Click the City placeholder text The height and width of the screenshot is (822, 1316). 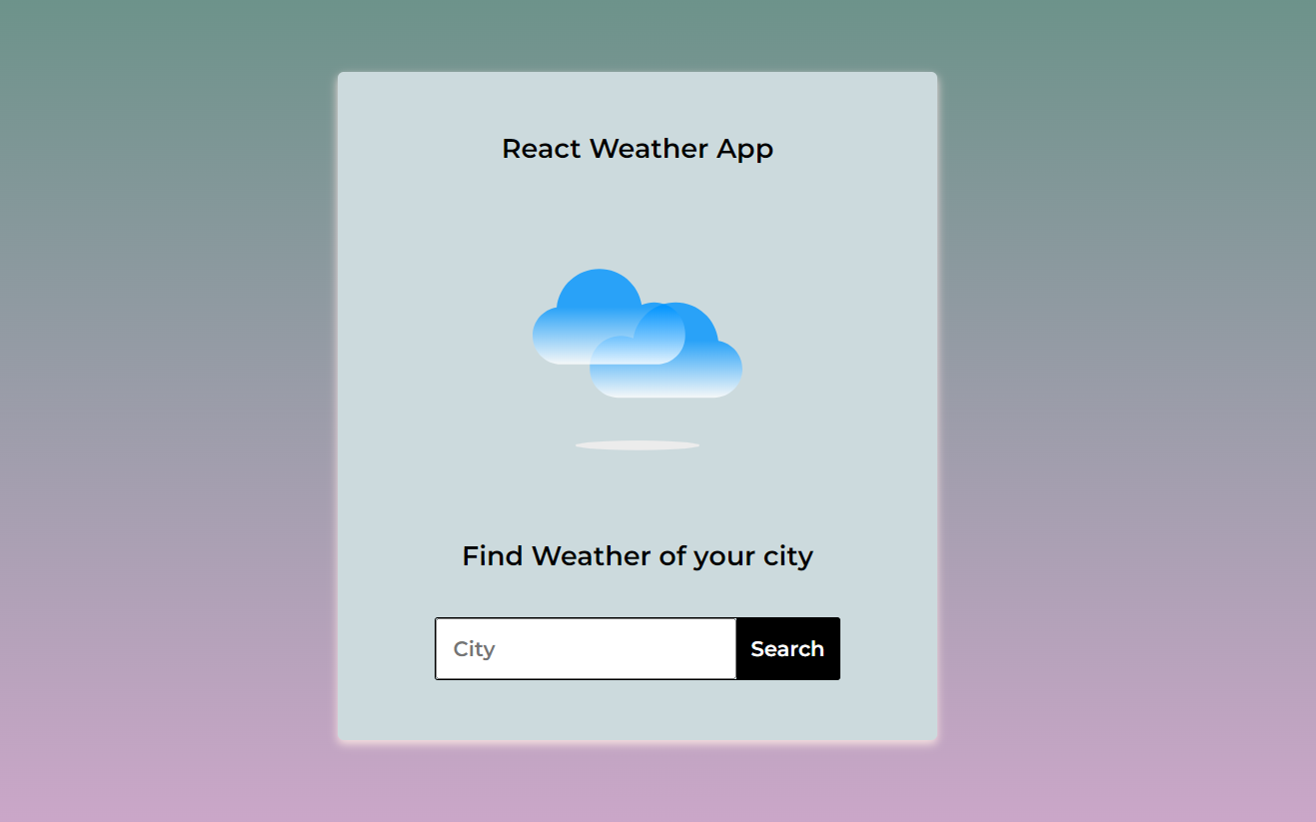(472, 648)
